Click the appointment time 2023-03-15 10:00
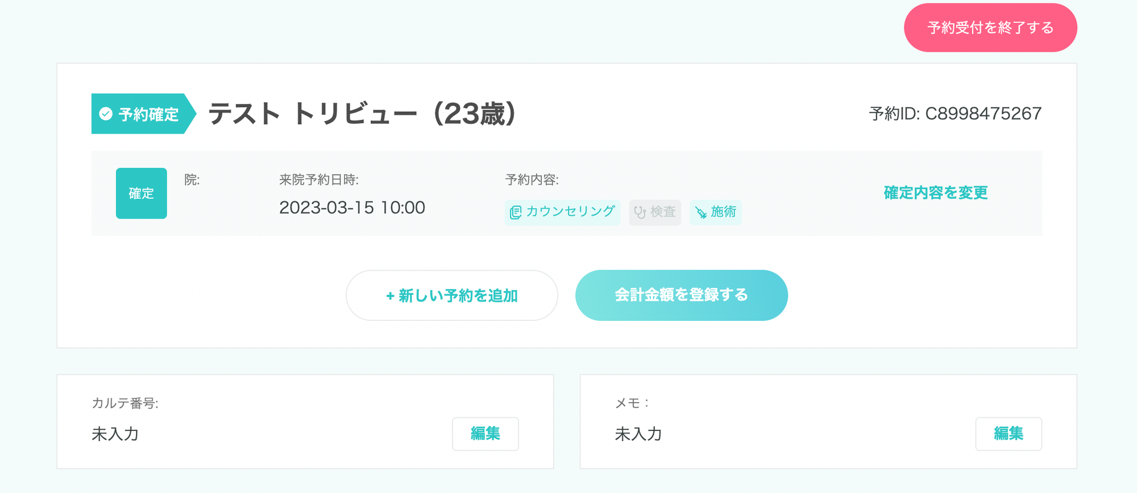Image resolution: width=1137 pixels, height=493 pixels. pyautogui.click(x=352, y=207)
